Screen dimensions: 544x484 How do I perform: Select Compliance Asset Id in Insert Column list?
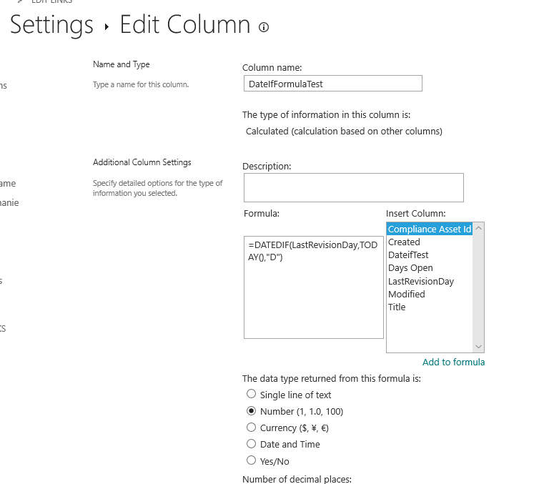[x=430, y=229]
